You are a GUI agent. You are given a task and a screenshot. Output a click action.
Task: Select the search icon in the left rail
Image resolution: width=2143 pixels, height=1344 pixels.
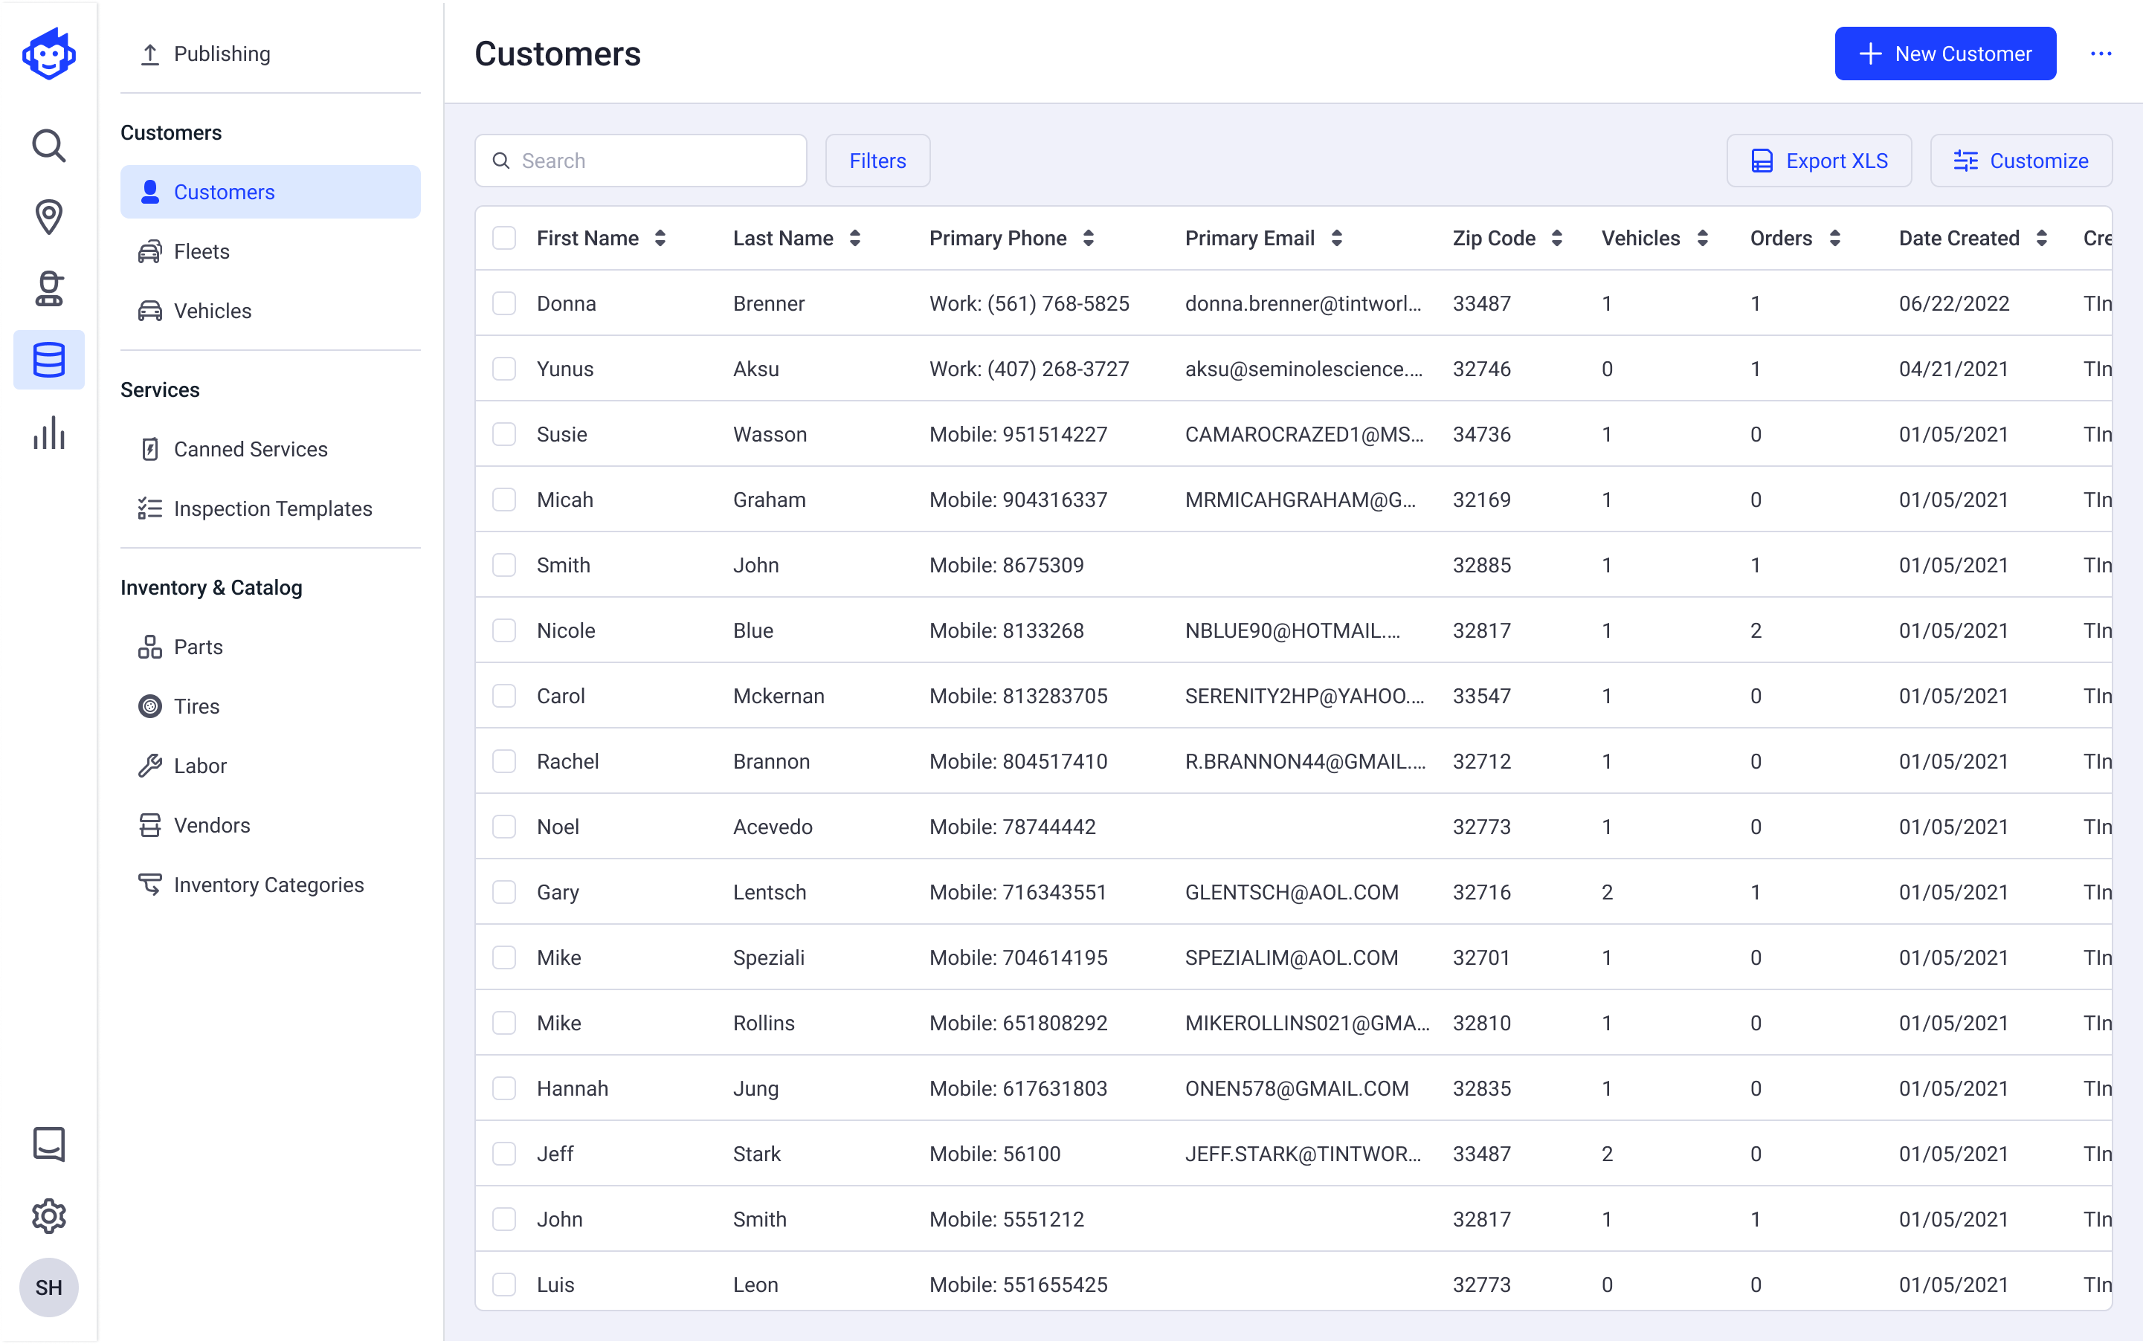click(x=49, y=145)
